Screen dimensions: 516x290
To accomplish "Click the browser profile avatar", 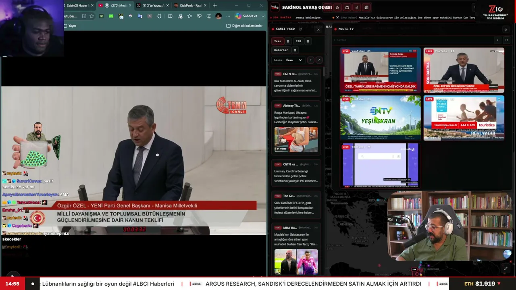I will click(x=218, y=16).
